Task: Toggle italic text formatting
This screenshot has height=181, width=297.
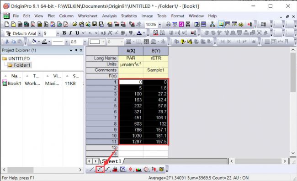Action: (71, 33)
